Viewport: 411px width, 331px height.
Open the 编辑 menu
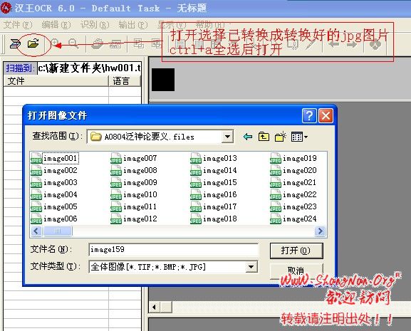click(56, 25)
